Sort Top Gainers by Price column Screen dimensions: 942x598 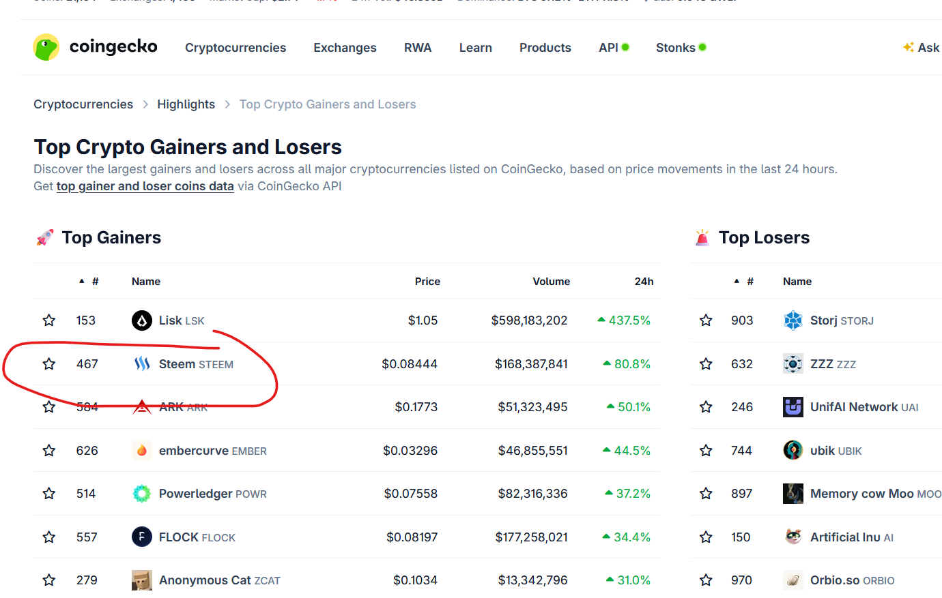point(427,282)
